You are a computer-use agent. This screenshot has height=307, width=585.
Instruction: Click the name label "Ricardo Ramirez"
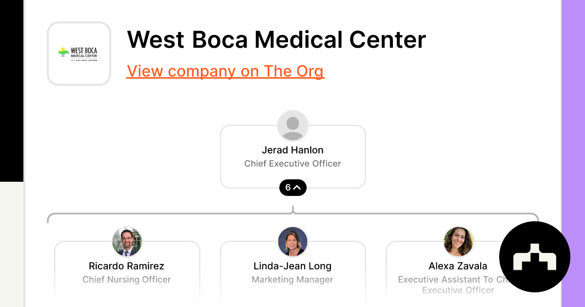[x=127, y=266]
